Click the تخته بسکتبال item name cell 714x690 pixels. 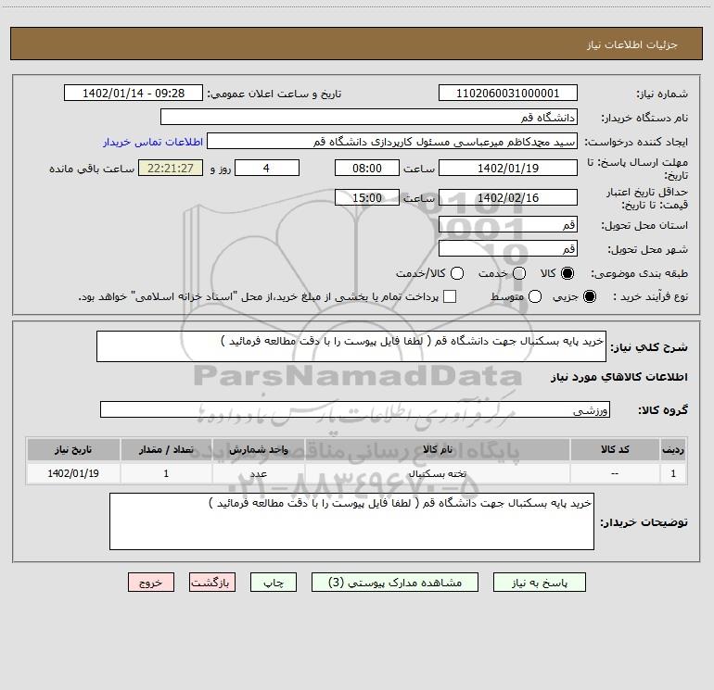pyautogui.click(x=437, y=473)
